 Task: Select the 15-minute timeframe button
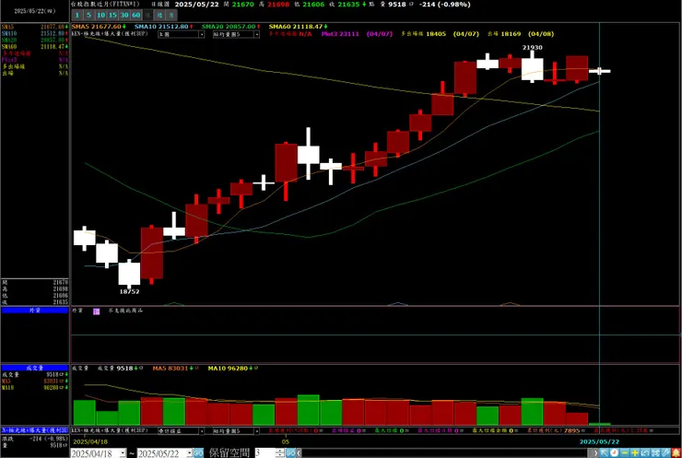click(112, 16)
